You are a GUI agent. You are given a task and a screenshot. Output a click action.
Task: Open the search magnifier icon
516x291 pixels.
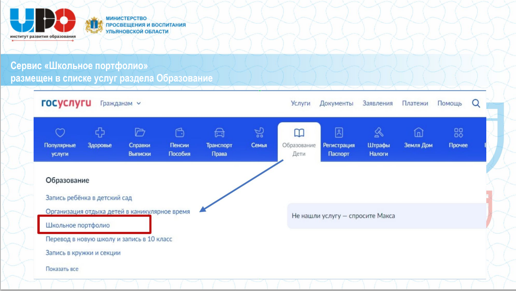click(476, 103)
